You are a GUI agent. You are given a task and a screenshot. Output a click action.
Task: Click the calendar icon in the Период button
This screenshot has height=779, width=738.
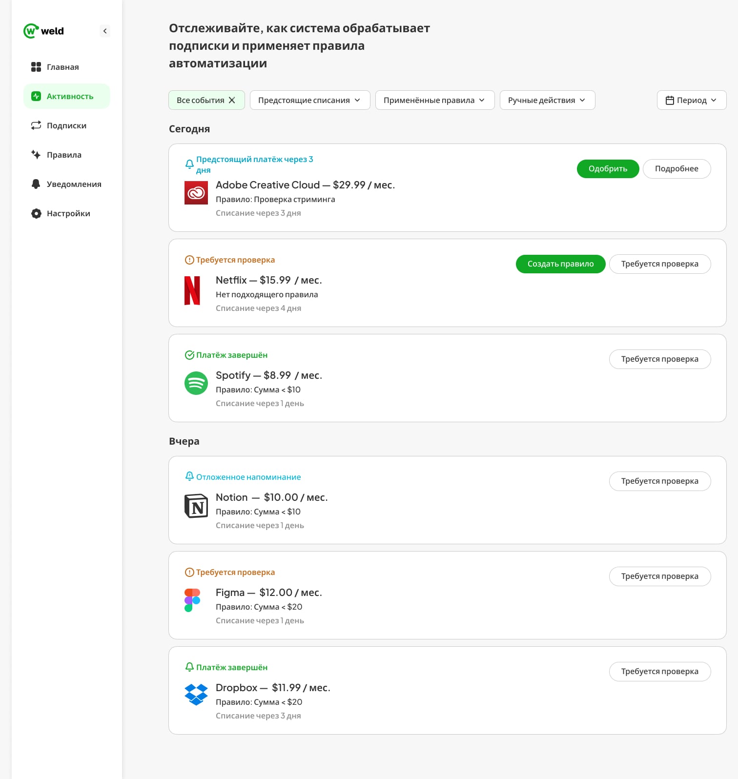click(x=670, y=100)
